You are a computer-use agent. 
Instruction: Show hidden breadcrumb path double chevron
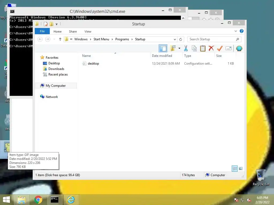click(x=71, y=39)
